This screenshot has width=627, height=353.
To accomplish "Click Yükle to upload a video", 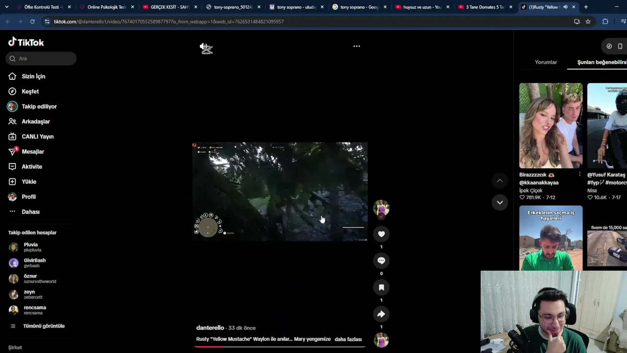I will [x=29, y=182].
